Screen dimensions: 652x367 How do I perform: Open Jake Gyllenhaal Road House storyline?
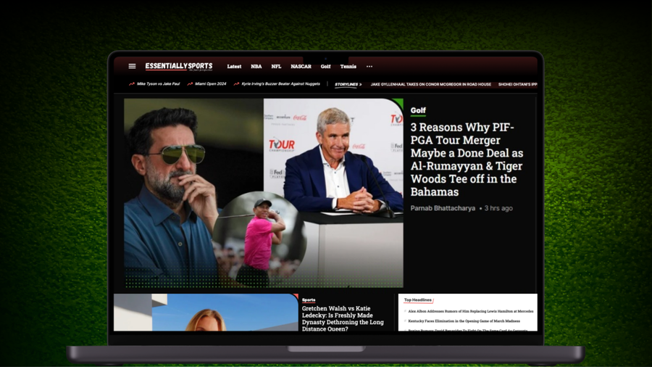(x=430, y=85)
